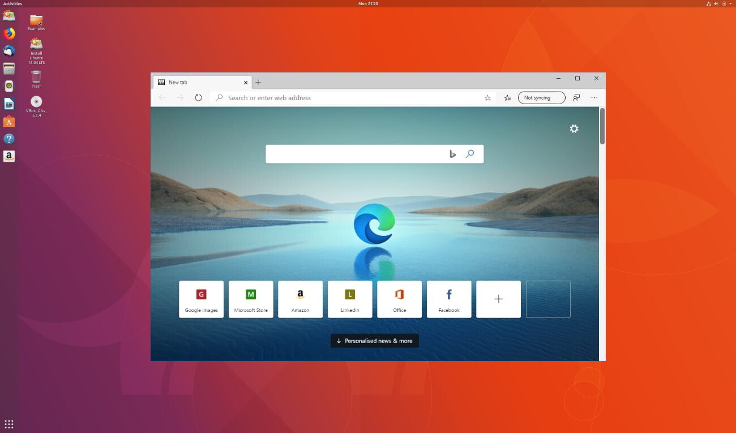Open a new browser tab

coord(258,82)
